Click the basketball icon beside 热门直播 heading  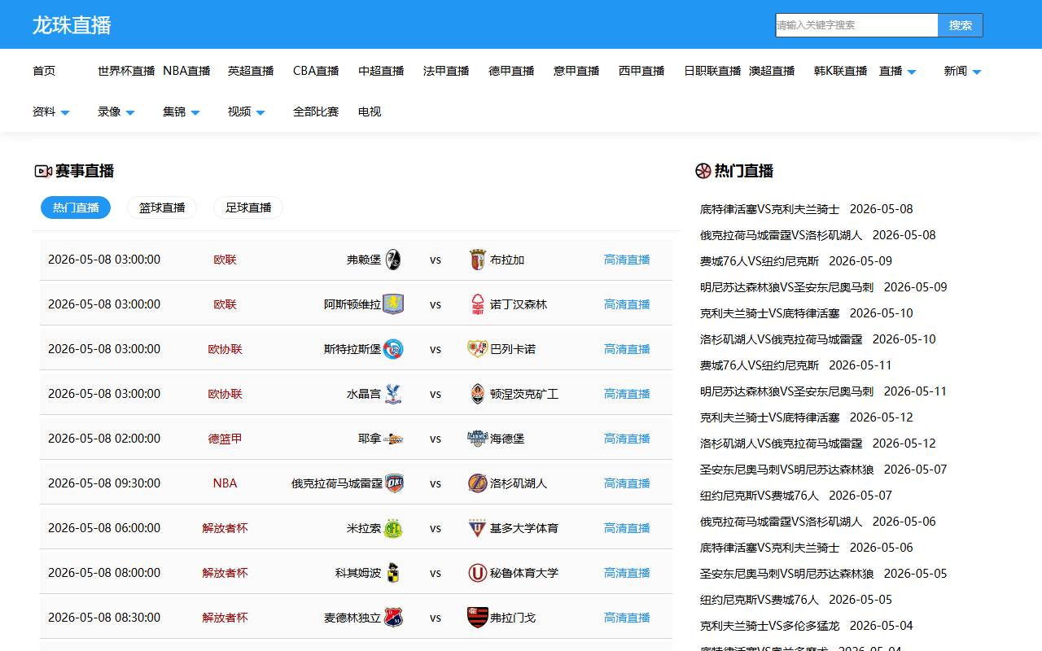click(703, 171)
